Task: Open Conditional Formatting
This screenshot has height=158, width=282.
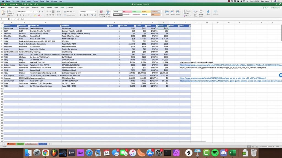Action: click(x=101, y=12)
